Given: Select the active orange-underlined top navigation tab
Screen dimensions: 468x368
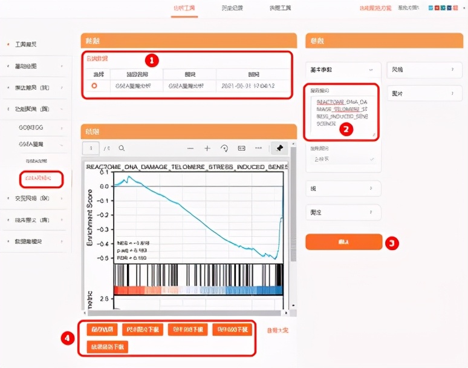Looking at the screenshot, I should (x=184, y=8).
